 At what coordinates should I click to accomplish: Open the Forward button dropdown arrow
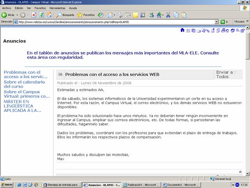tap(28, 15)
